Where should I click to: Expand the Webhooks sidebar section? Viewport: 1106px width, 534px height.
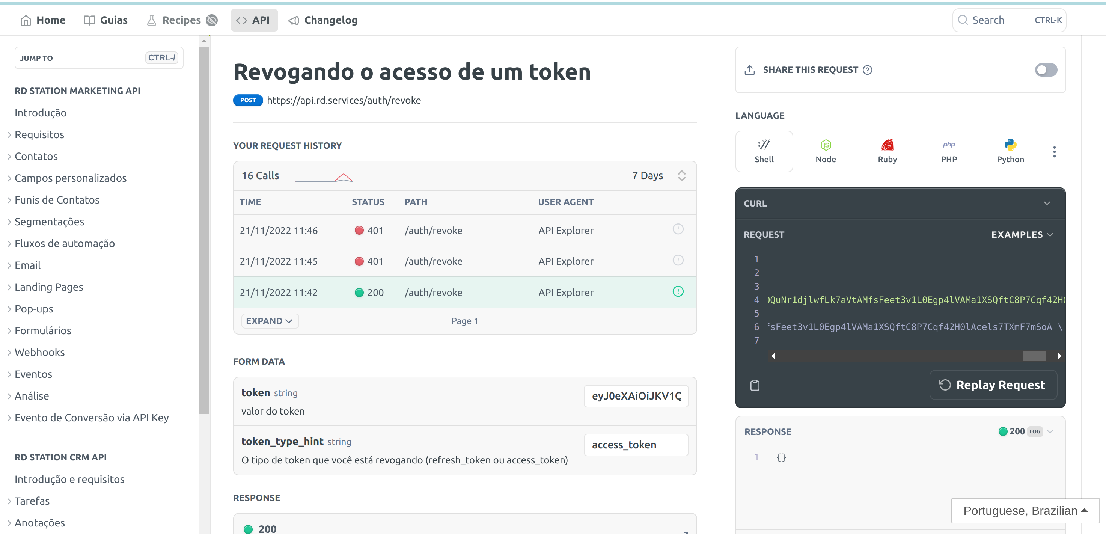(39, 352)
